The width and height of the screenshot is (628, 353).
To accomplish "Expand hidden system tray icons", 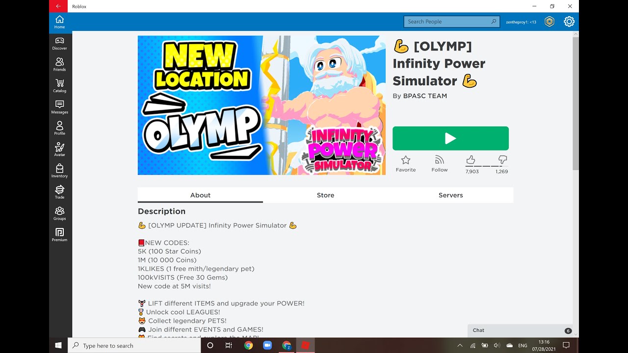I will [x=460, y=345].
